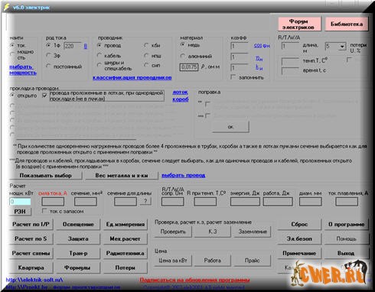Click the 'Квартира' button
This screenshot has height=292, width=375.
click(31, 268)
